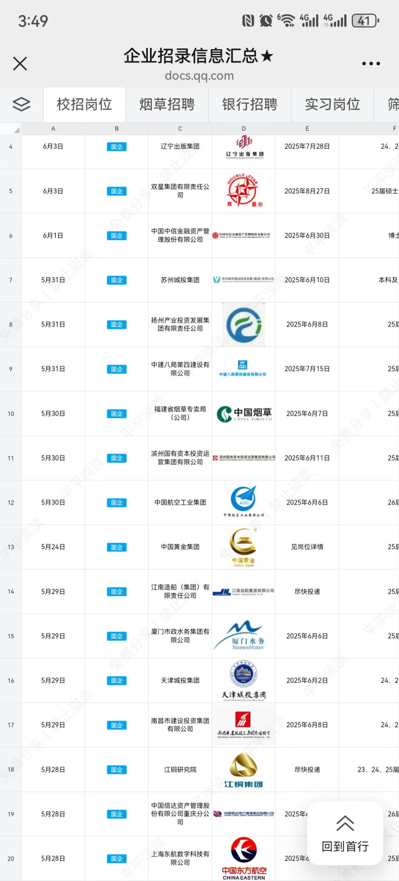Viewport: 399px width, 881px height.
Task: Select the 江铜研究院 cell
Action: click(x=180, y=770)
